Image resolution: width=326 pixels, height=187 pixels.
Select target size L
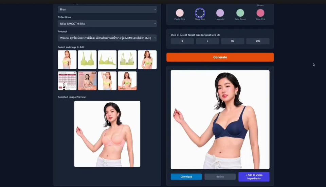207,41
